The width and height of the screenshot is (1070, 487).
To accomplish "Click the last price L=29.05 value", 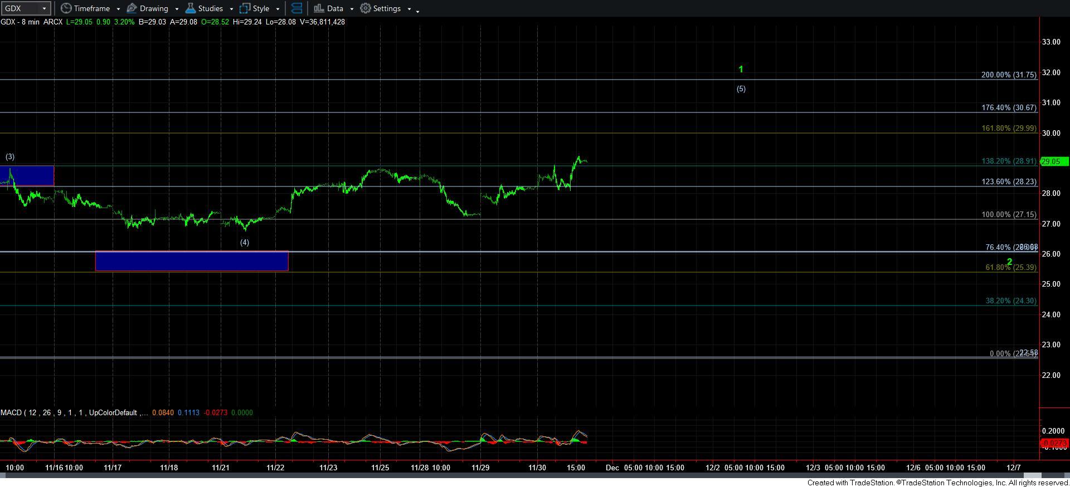I will pyautogui.click(x=80, y=22).
